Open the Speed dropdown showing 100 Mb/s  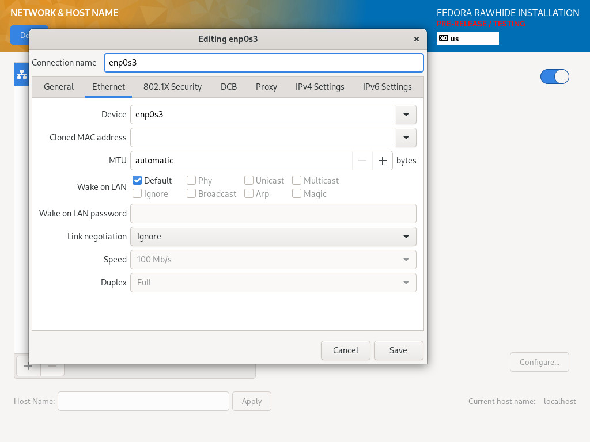pyautogui.click(x=273, y=260)
